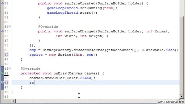185x104 pixels.
Task: Collapse the fold marker at line 43
Action: coord(10,68)
